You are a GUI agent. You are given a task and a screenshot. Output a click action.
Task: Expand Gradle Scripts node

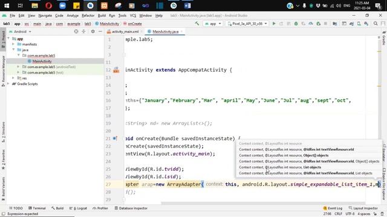[x=8, y=84]
